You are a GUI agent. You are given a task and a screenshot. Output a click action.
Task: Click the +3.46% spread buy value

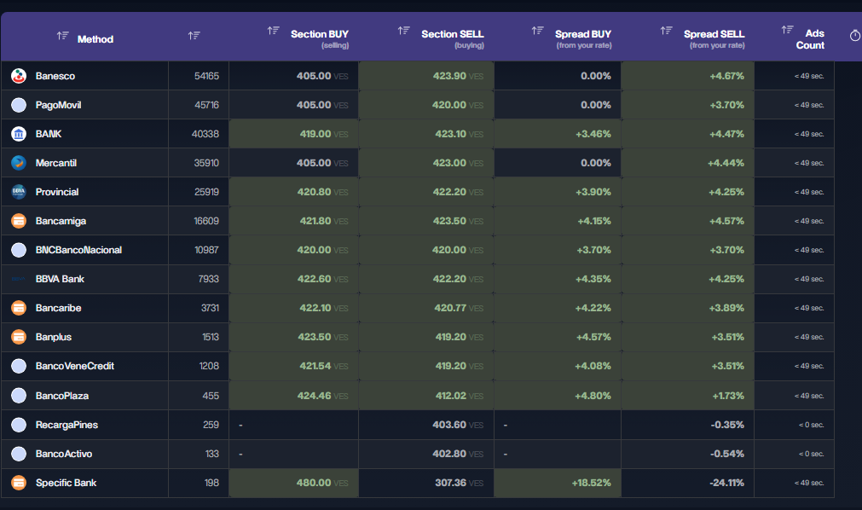(593, 134)
